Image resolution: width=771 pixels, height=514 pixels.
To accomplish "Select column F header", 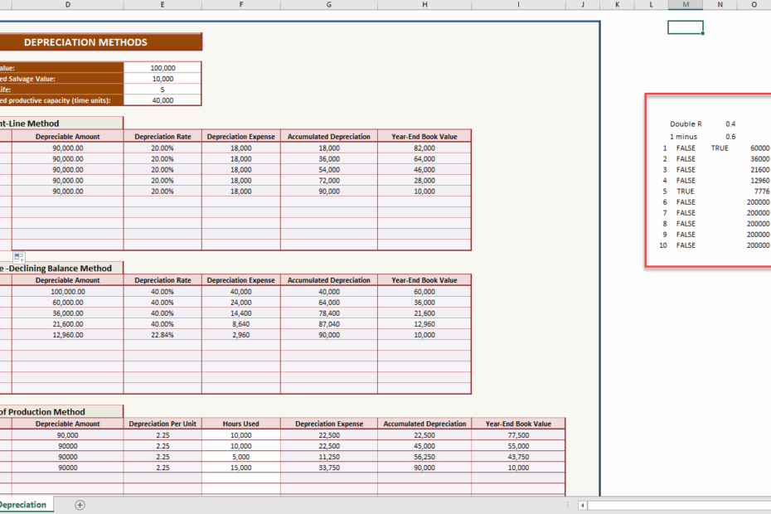I will pyautogui.click(x=241, y=4).
